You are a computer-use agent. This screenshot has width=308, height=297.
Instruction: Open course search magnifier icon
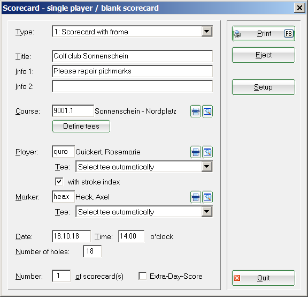point(207,112)
